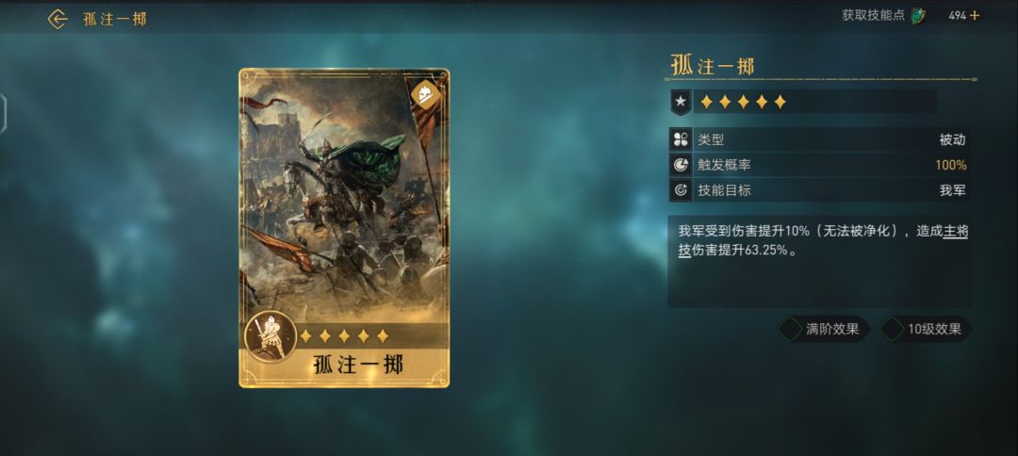
Task: Click the 技能目标 target icon
Action: pyautogui.click(x=681, y=190)
